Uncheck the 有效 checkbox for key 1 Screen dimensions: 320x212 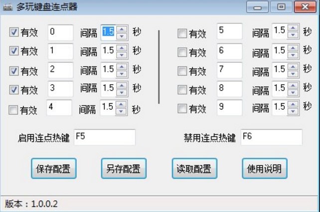click(13, 51)
